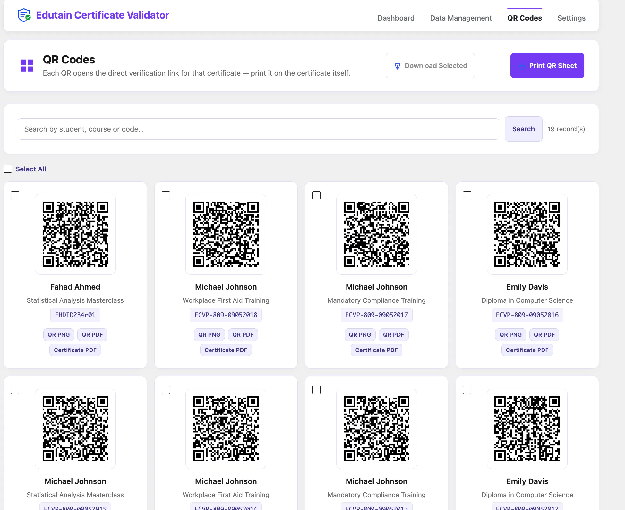Screen dimensions: 625x510
Task: Open the QR code for ECVP-809-09052016
Action: [x=527, y=234]
